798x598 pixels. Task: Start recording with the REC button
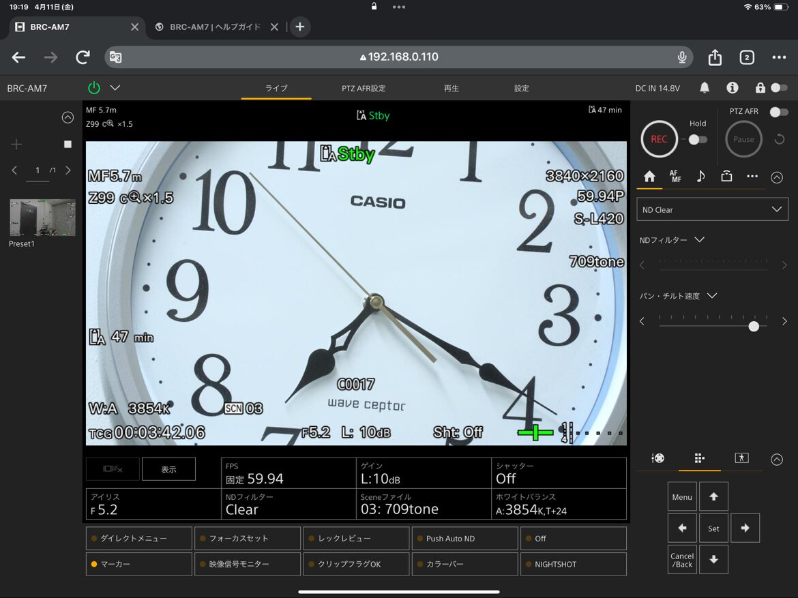659,139
